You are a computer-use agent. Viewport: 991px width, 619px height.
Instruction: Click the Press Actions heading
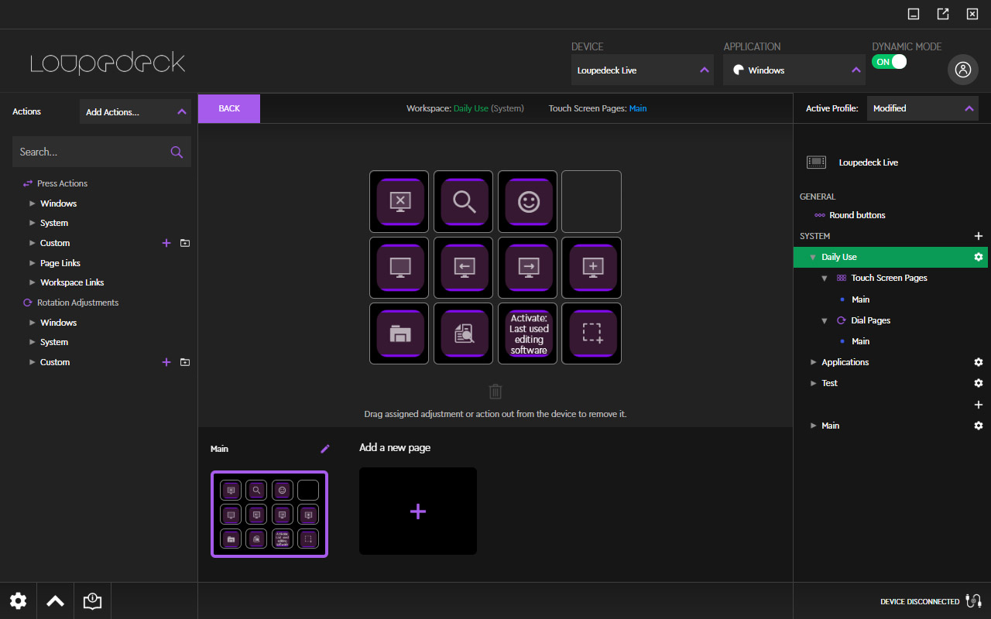62,183
